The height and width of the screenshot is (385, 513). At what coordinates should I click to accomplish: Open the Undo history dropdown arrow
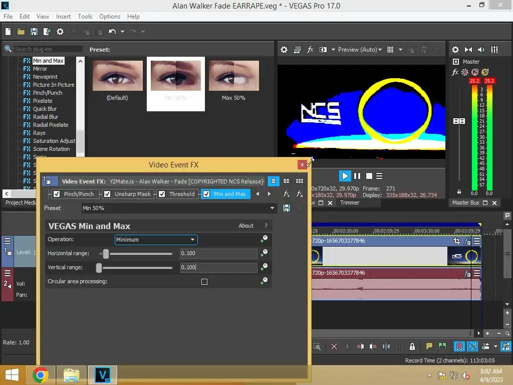122,32
